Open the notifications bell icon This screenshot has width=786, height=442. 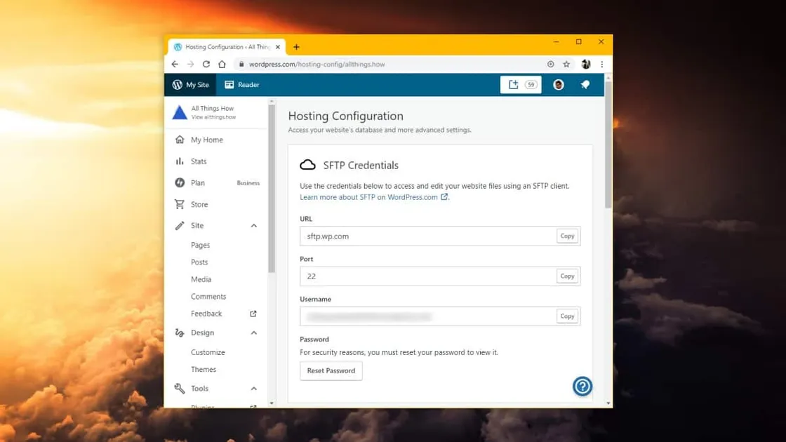tap(585, 84)
